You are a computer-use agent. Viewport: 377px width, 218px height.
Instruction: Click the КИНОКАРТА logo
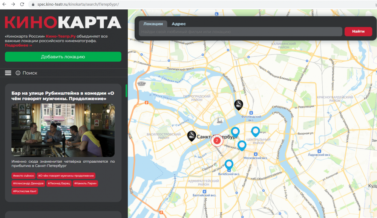coord(63,23)
